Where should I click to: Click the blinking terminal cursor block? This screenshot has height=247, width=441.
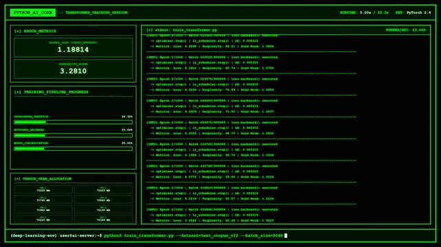click(286, 235)
